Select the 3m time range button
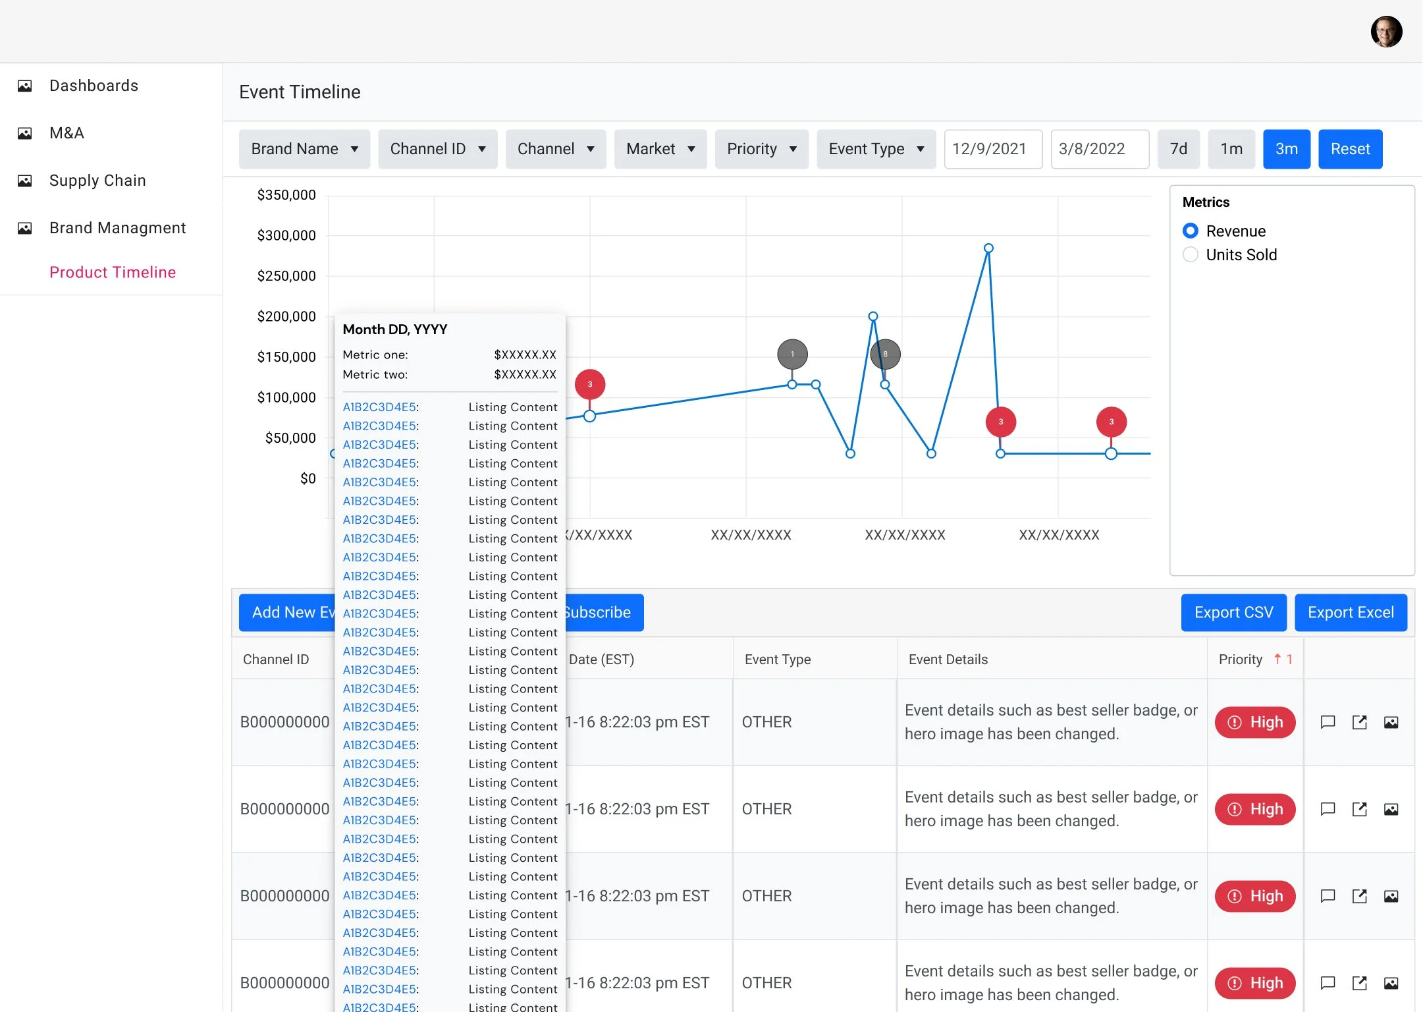The image size is (1423, 1012). (1286, 149)
